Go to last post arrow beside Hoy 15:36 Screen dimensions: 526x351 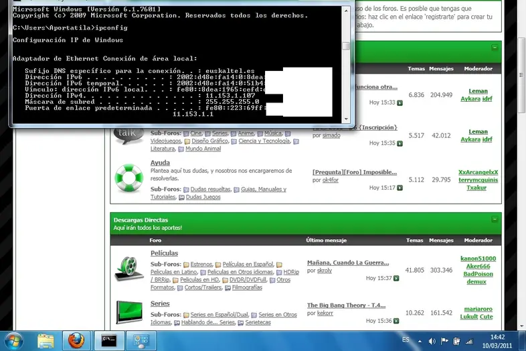(x=396, y=321)
